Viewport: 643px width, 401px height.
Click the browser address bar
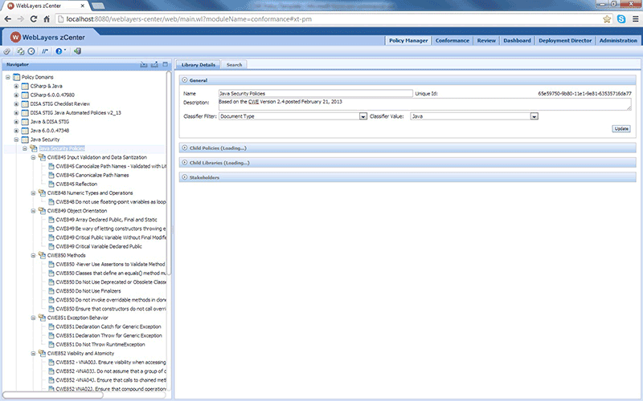[x=328, y=18]
